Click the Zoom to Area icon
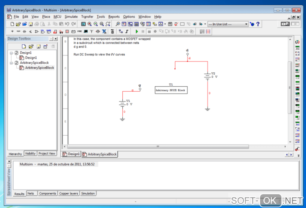 pyautogui.click(x=102, y=24)
